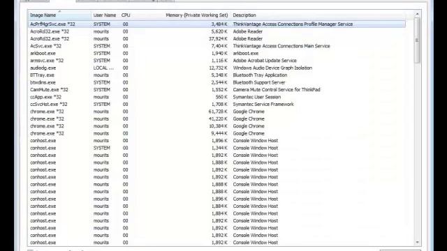Select chrome.exe *32 using 41,220 K

(217, 119)
